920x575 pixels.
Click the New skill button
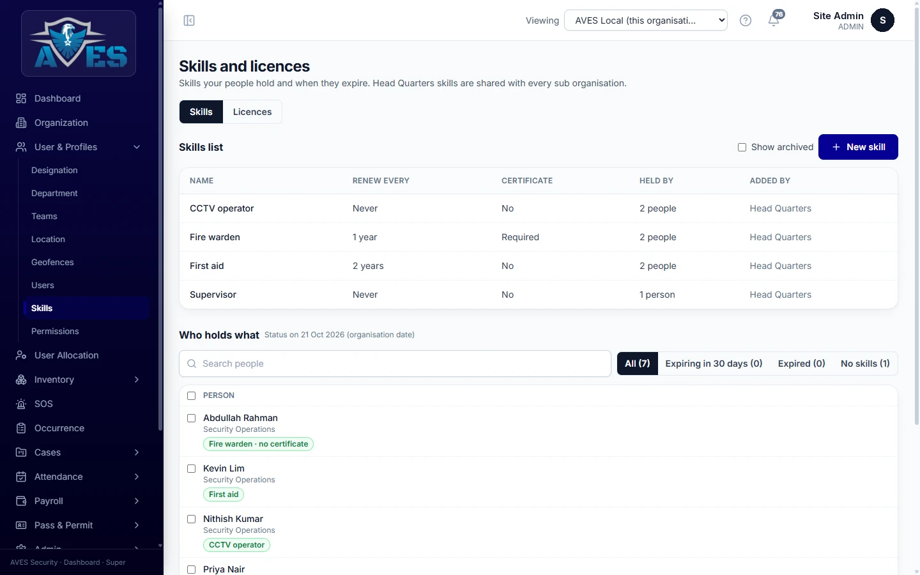point(858,147)
